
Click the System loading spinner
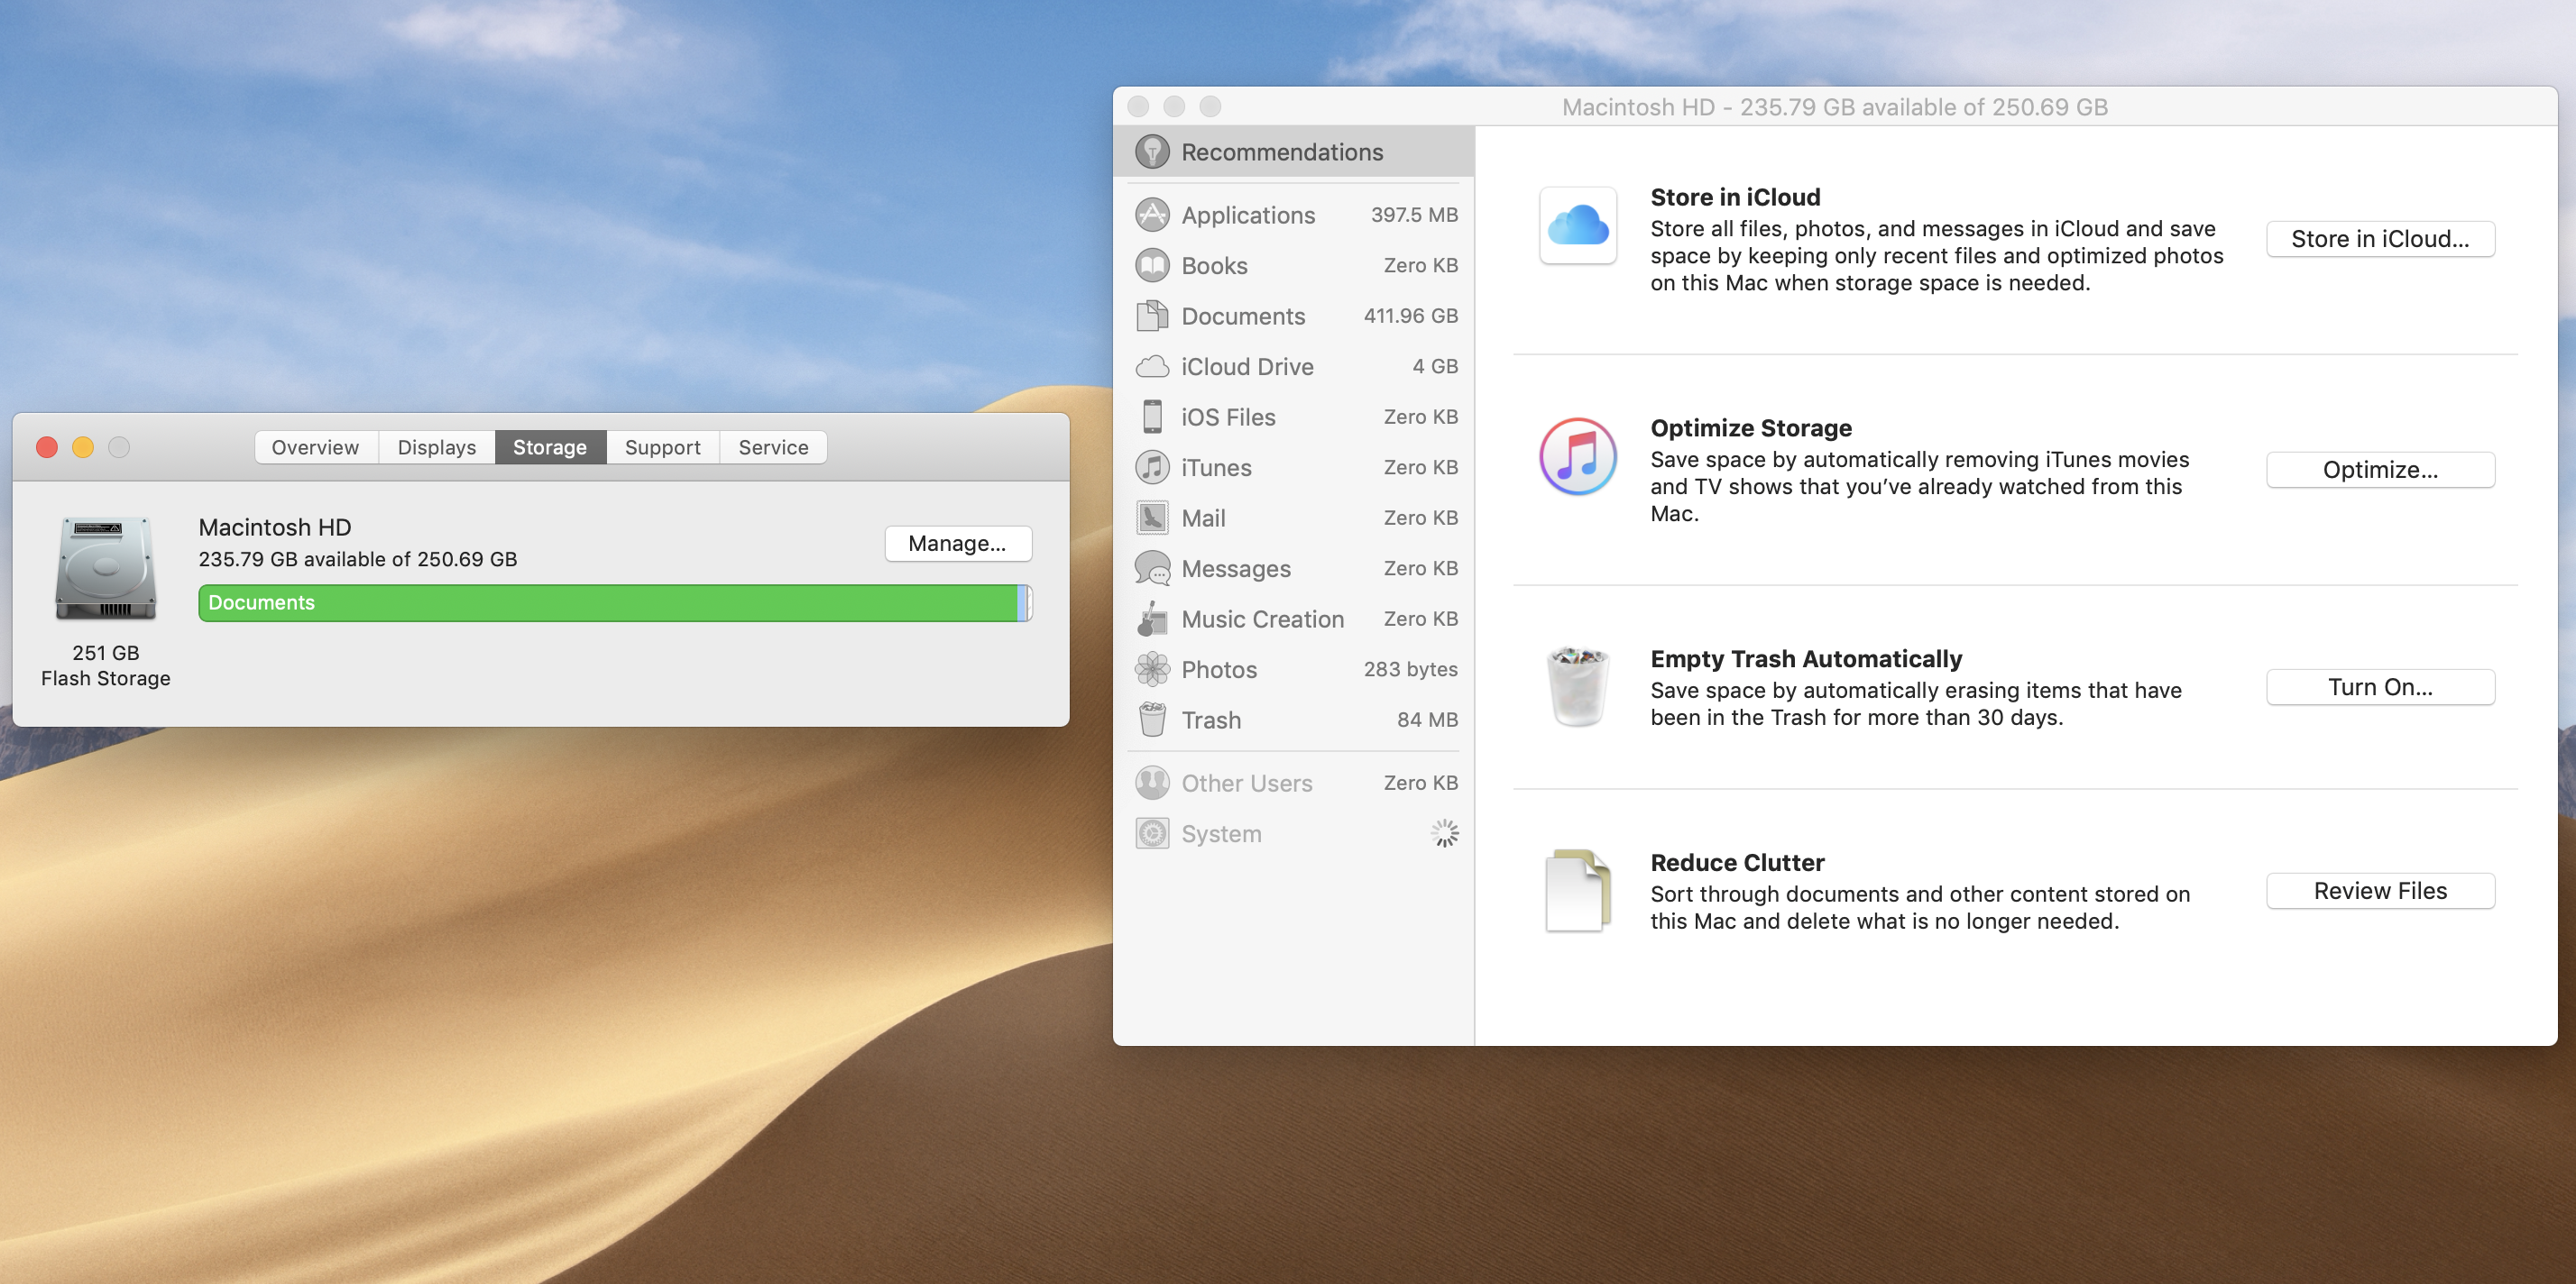coord(1444,833)
